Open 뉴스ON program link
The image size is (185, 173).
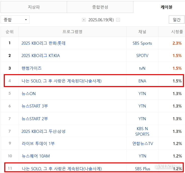pyautogui.click(x=28, y=94)
